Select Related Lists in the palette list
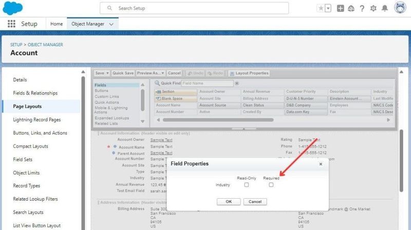This screenshot has width=411, height=230. pos(106,123)
